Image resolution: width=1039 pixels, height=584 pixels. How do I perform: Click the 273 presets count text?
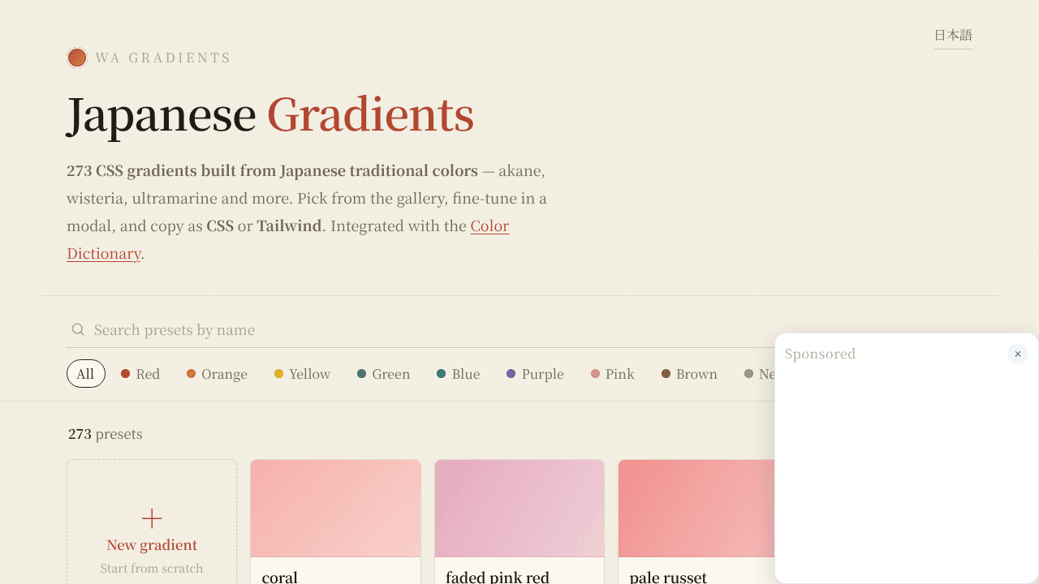click(106, 434)
